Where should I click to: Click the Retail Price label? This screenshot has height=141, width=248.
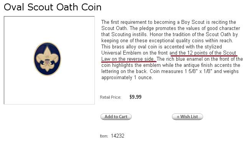pos(111,97)
